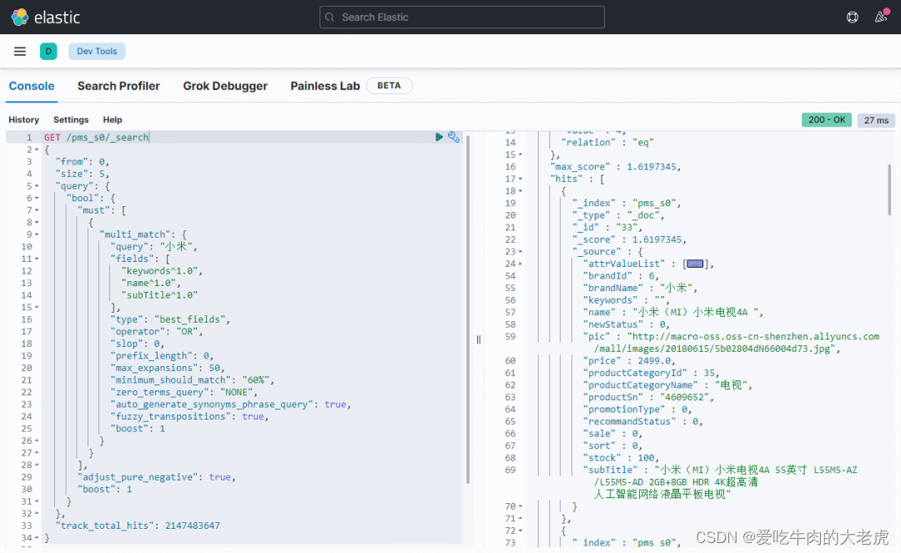Click the panel resize handle between editors
This screenshot has height=553, width=901.
pyautogui.click(x=478, y=339)
